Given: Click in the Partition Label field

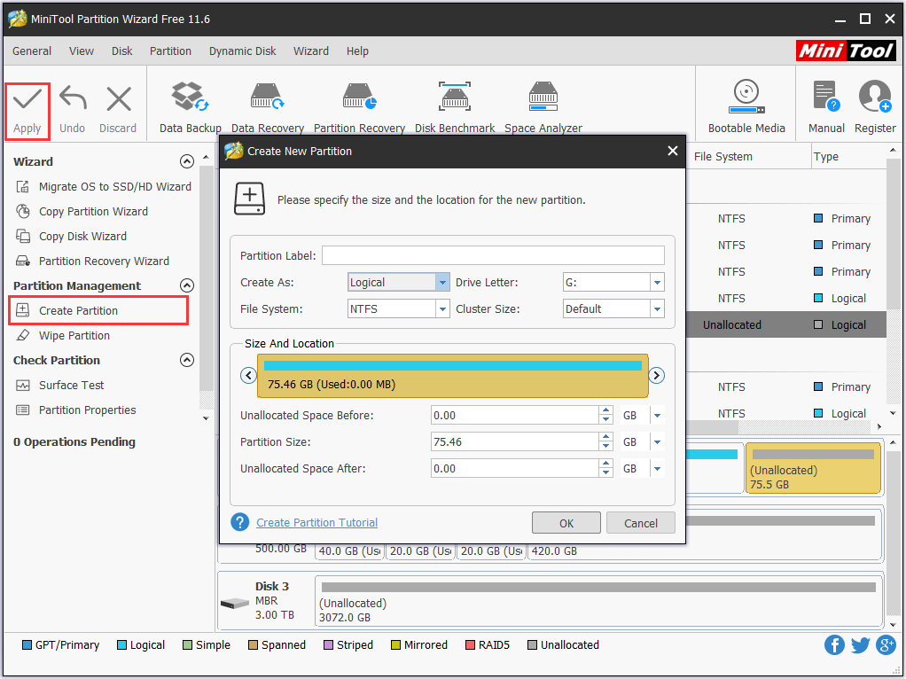Looking at the screenshot, I should 493,255.
